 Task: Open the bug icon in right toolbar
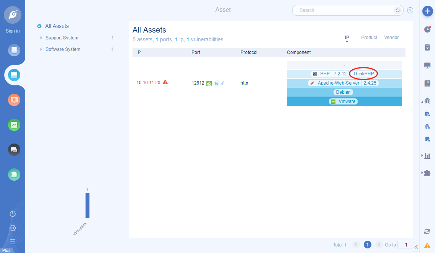pyautogui.click(x=427, y=101)
